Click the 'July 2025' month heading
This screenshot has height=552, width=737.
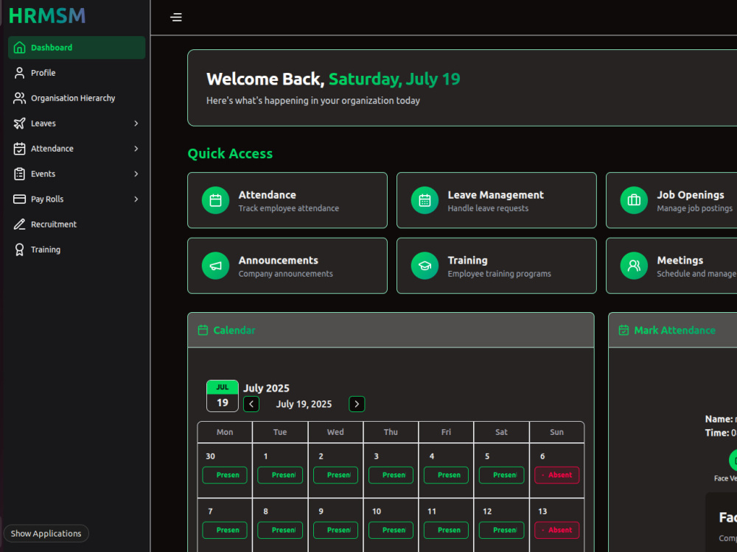coord(266,388)
